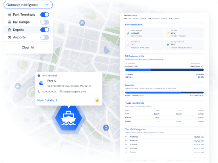
Task: Click the Ports Served KPI value
Action: pos(132,44)
